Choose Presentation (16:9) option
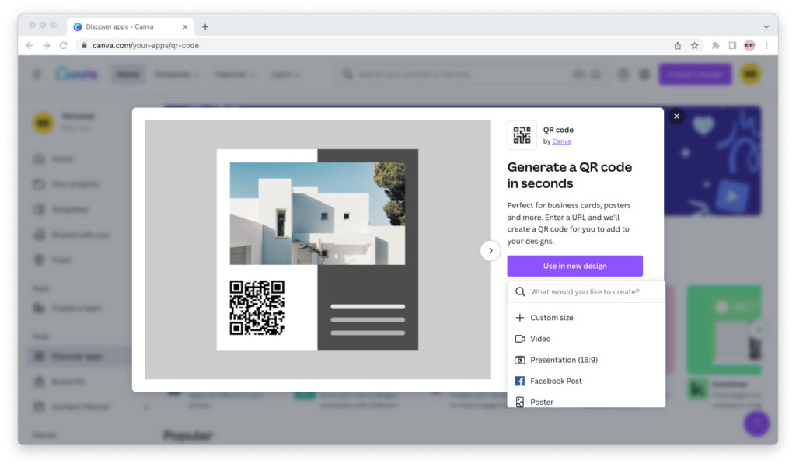Viewport: 796px width, 467px height. point(586,360)
